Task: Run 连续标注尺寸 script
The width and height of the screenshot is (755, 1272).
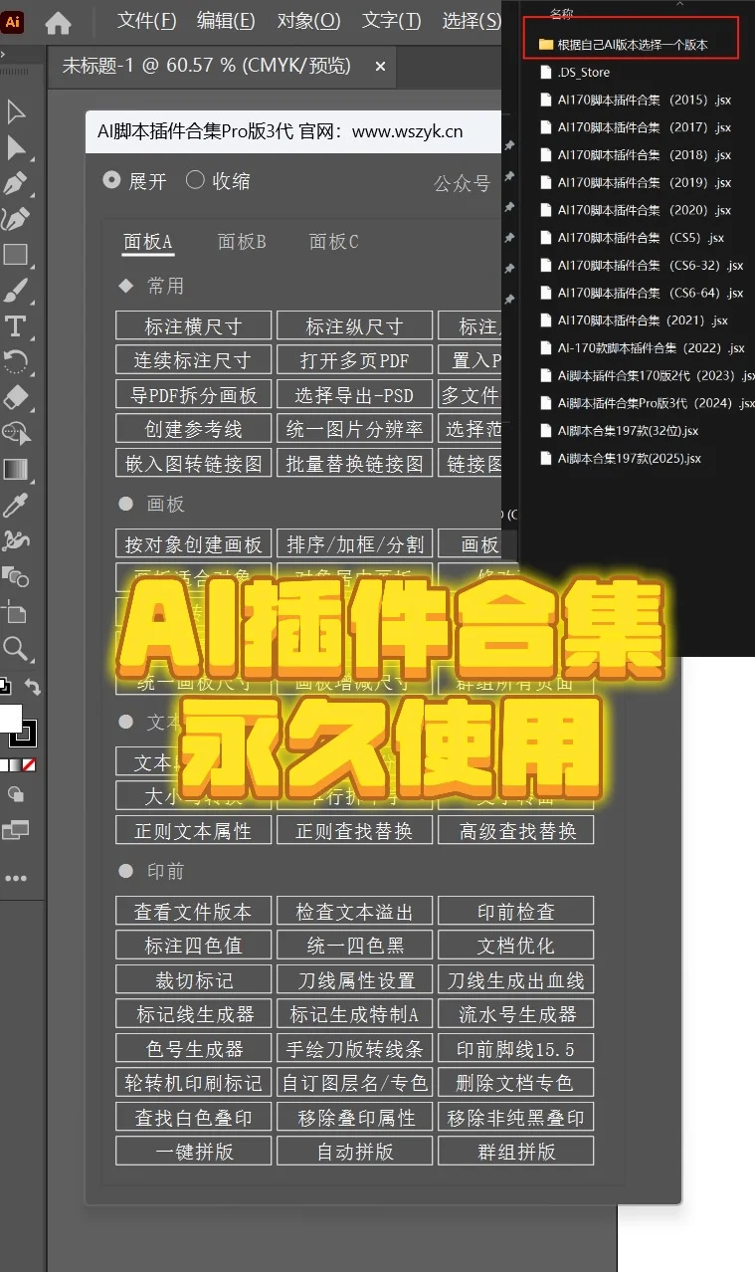Action: click(194, 360)
